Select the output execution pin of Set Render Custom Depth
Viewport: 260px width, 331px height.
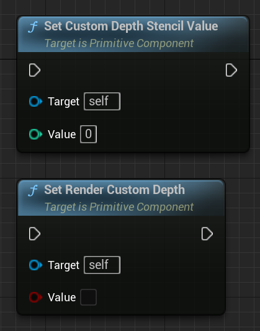click(207, 234)
